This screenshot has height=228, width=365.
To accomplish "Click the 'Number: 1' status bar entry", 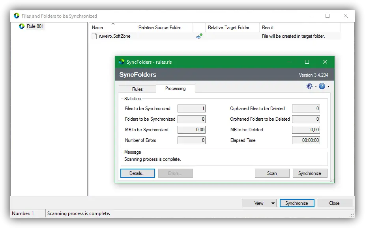I will pyautogui.click(x=23, y=213).
